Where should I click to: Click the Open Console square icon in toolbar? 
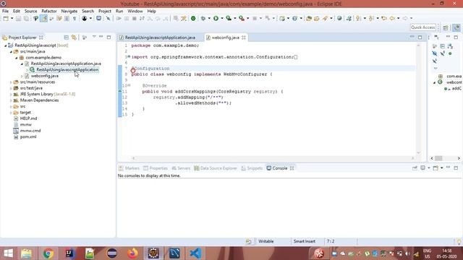[98, 18]
